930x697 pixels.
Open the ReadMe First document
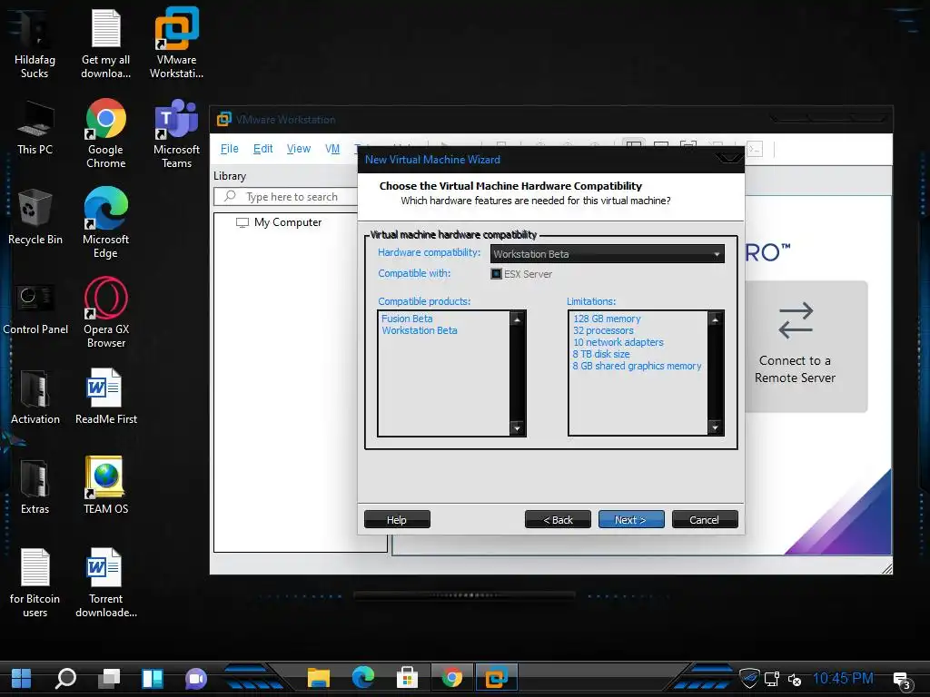click(105, 398)
